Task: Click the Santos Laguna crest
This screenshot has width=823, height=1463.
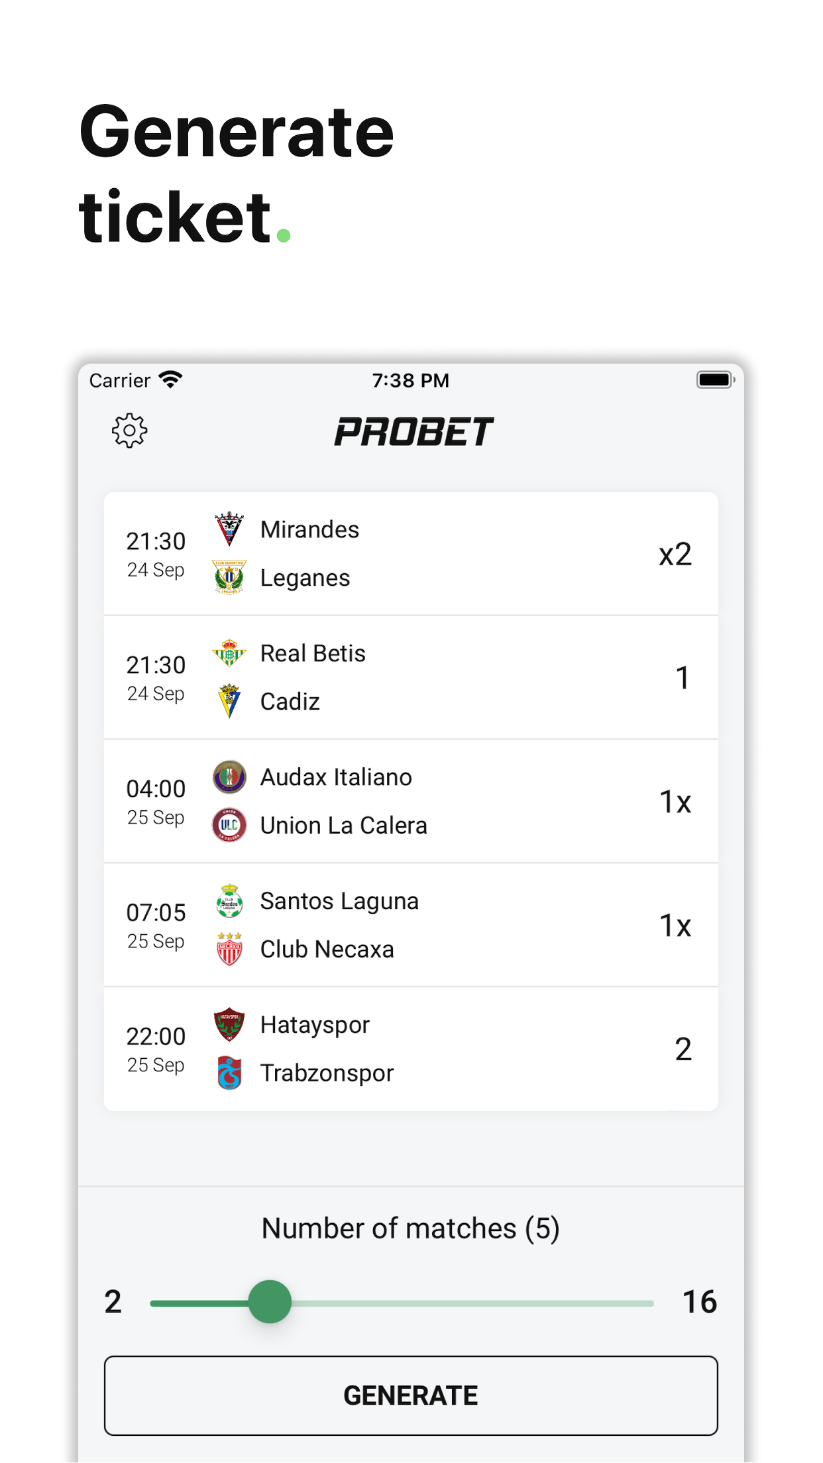Action: tap(229, 900)
